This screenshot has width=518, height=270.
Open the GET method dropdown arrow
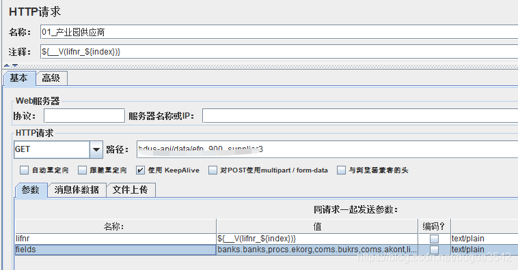[96, 150]
